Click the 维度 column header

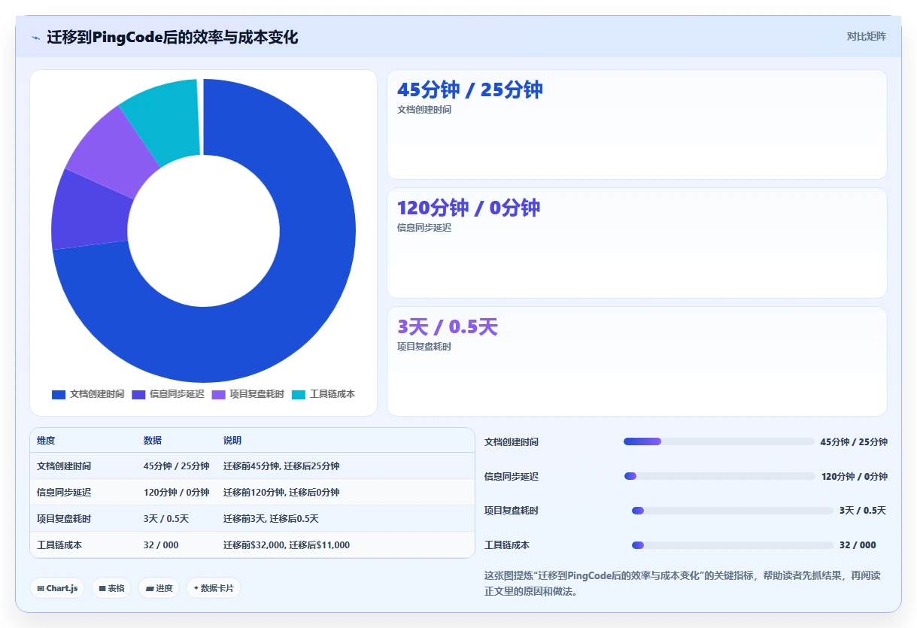[x=46, y=441]
